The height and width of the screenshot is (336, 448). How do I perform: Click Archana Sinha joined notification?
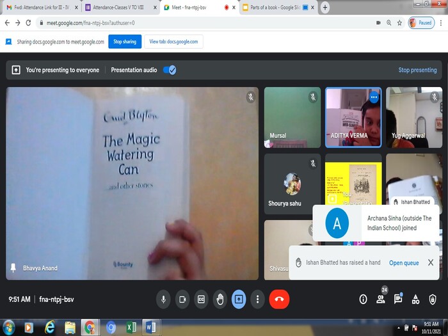click(x=376, y=223)
